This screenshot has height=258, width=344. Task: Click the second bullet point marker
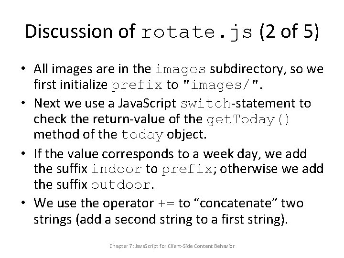[x=23, y=104]
